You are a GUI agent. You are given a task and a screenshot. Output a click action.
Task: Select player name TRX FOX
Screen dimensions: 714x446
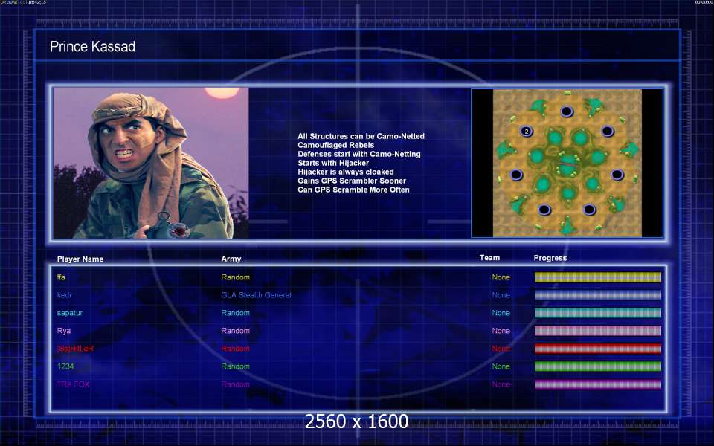73,384
